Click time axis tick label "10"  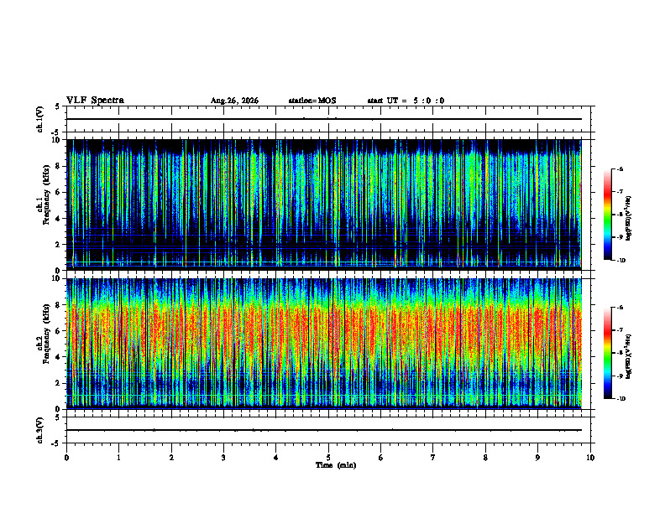pos(590,458)
